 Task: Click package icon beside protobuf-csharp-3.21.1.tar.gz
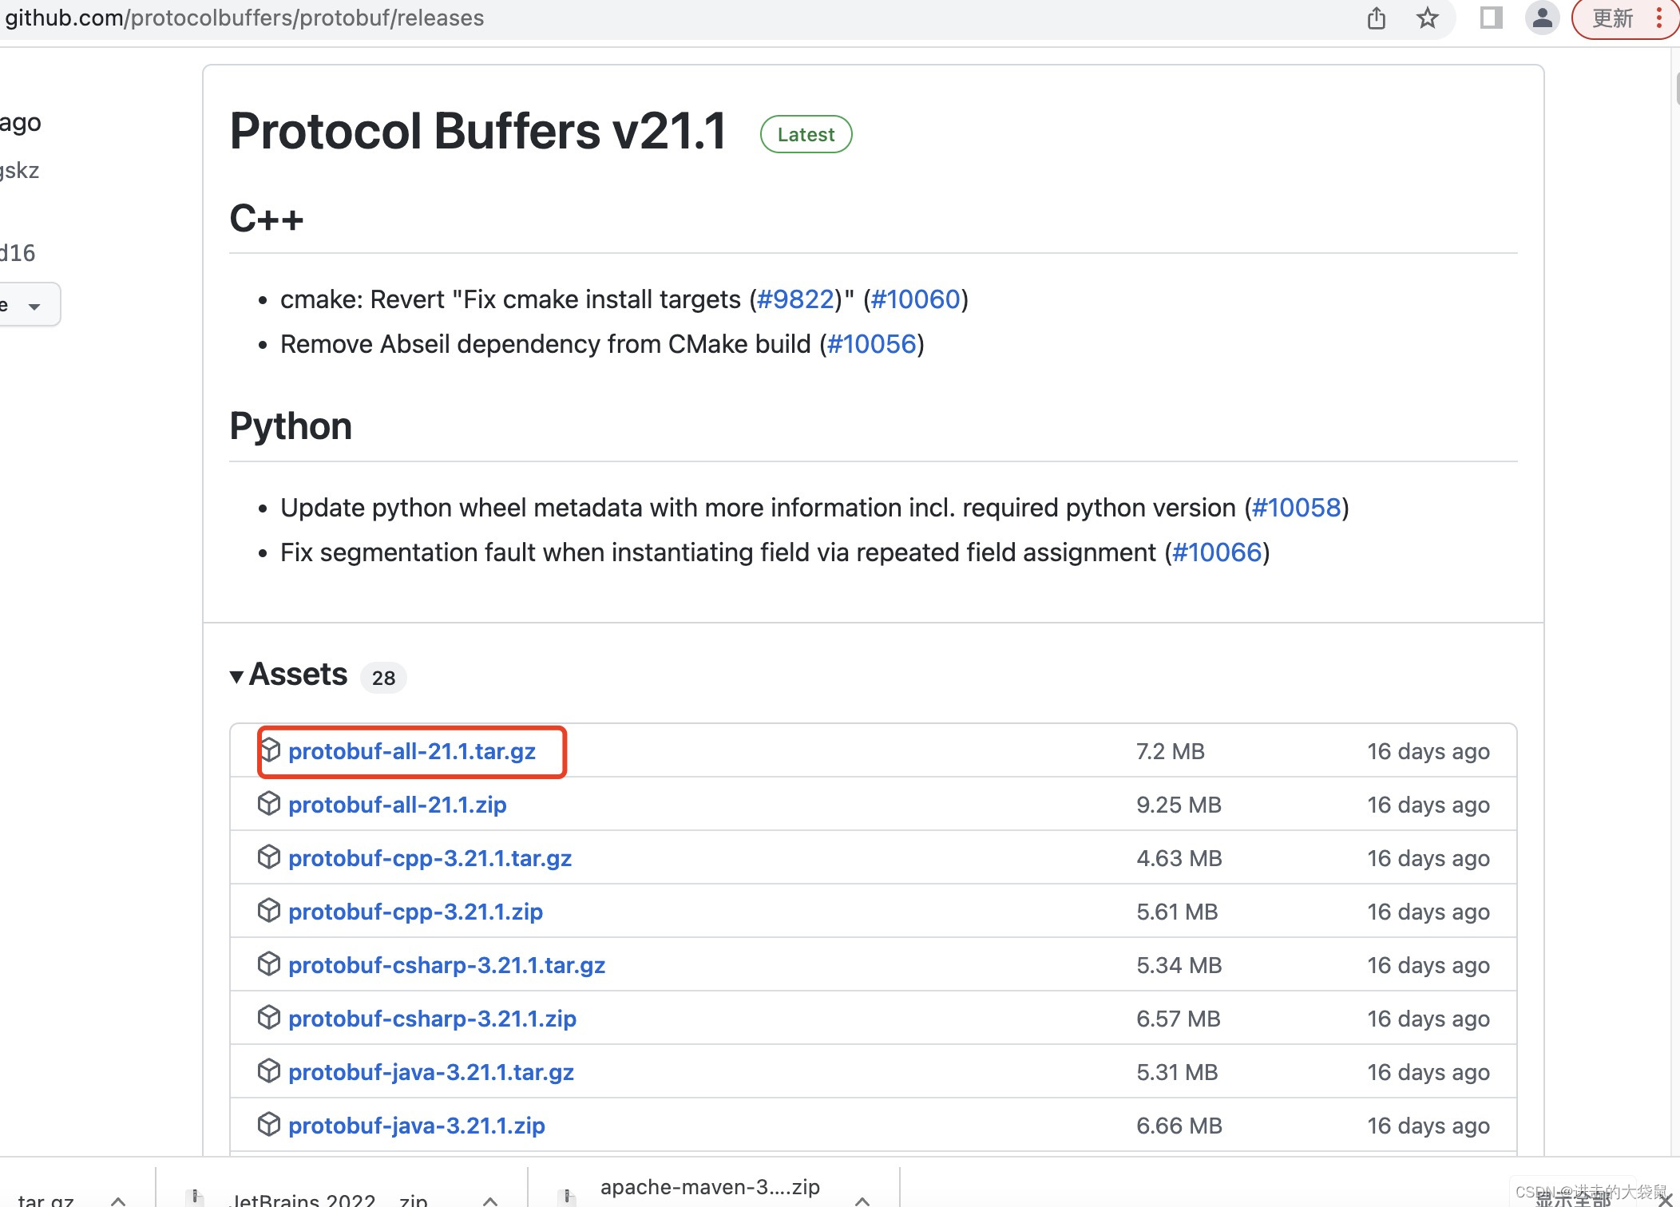coord(269,964)
